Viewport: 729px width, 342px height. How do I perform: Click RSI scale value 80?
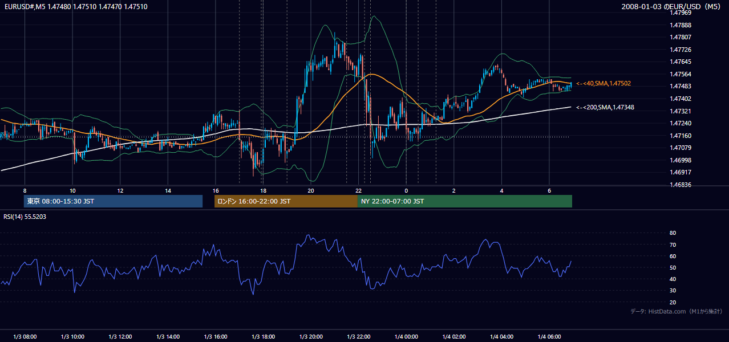(x=673, y=233)
